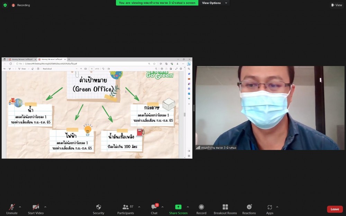The width and height of the screenshot is (346, 216).
Task: Click the green encryption shield icon
Action: [x=5, y=5]
